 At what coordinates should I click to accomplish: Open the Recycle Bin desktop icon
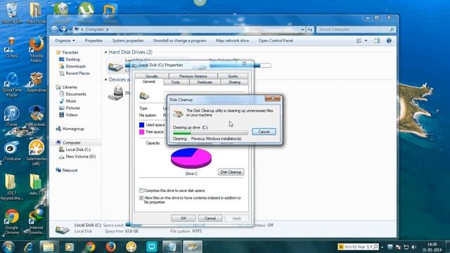11,13
